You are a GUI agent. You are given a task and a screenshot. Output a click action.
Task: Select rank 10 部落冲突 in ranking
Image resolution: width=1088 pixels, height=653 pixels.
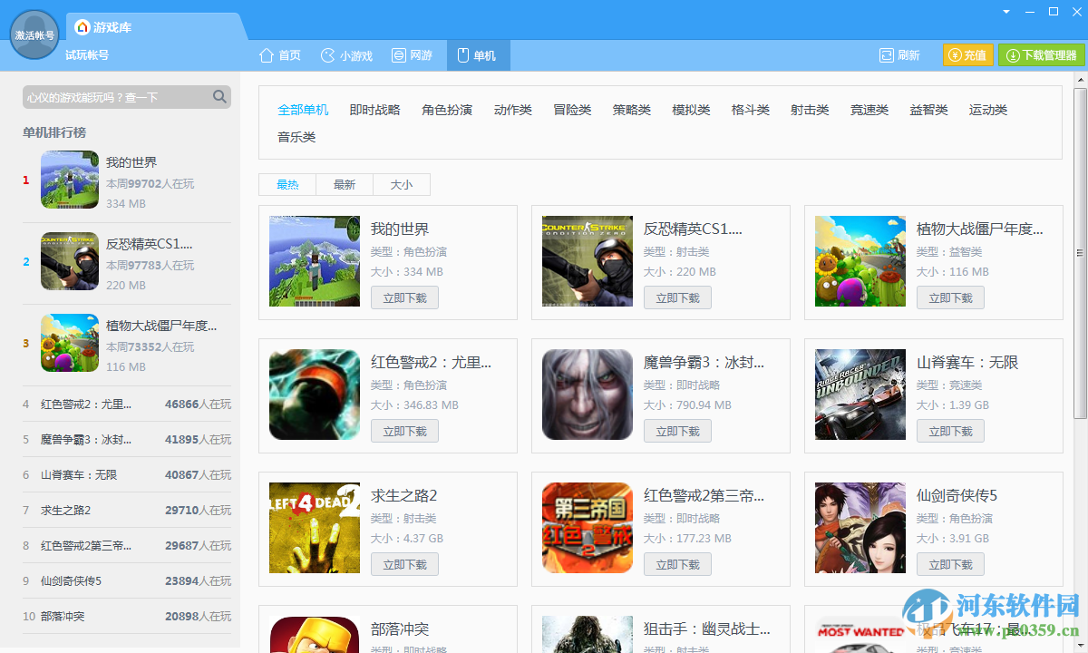pyautogui.click(x=127, y=616)
